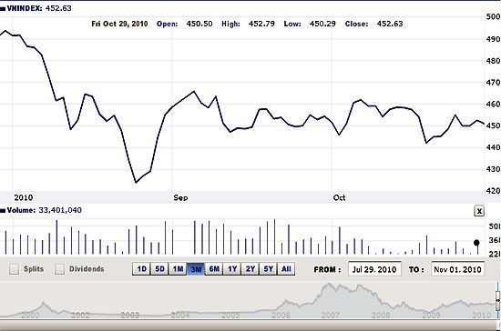
Task: Select the 3M time range
Action: 196,269
